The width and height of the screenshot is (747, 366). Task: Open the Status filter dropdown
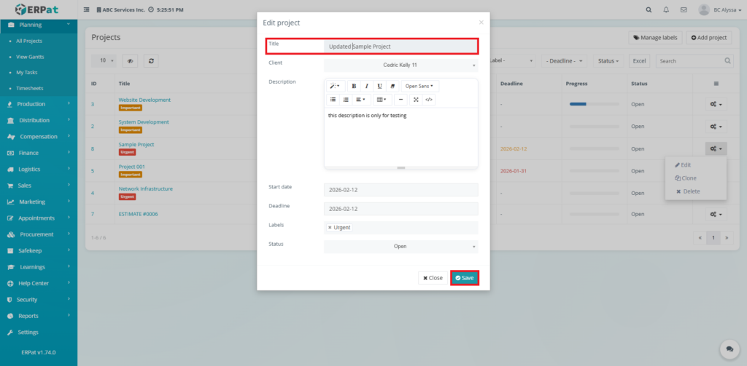pyautogui.click(x=608, y=61)
